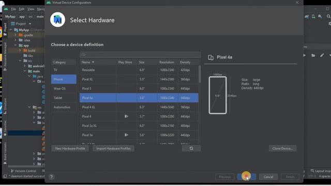The width and height of the screenshot is (331, 186).
Task: Select the Phone category
Action: coord(64,79)
